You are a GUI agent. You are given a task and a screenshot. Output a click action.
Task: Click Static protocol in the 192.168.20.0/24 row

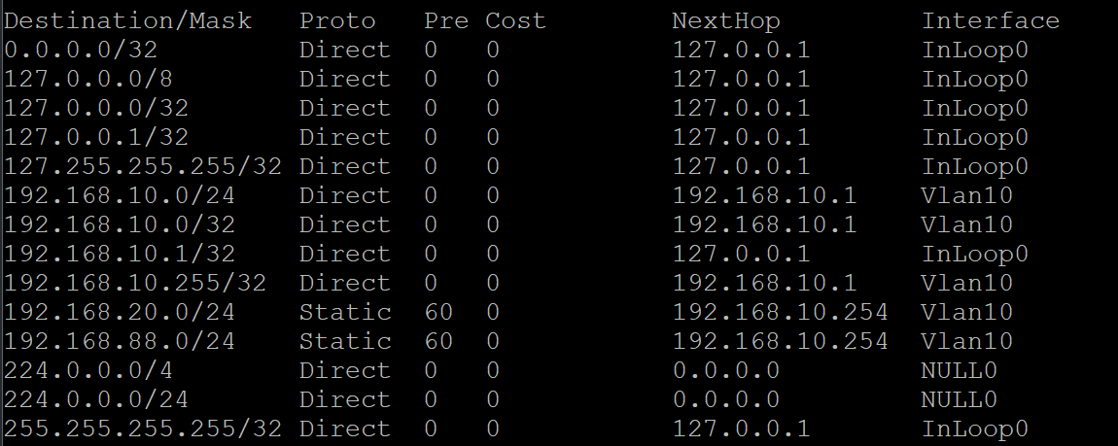345,312
